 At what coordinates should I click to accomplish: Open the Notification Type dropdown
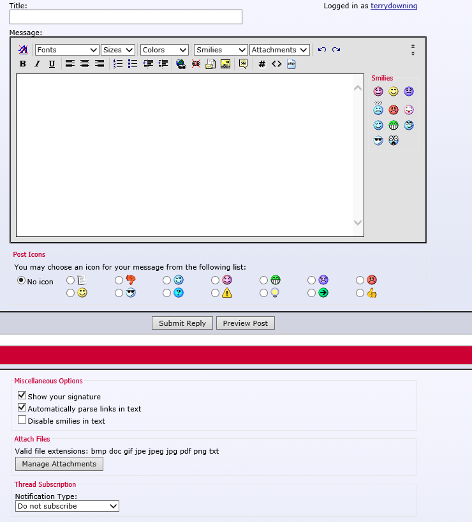[67, 506]
